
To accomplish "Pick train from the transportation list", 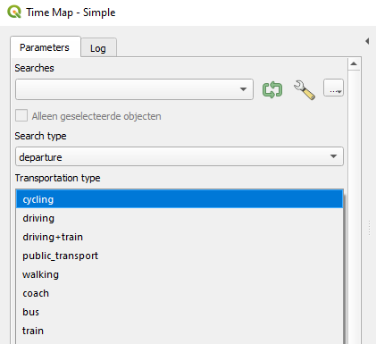I will pyautogui.click(x=180, y=331).
